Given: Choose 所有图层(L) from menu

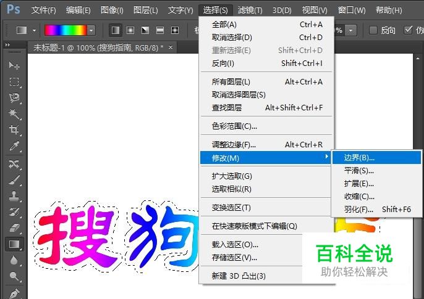Looking at the screenshot, I should [267, 82].
